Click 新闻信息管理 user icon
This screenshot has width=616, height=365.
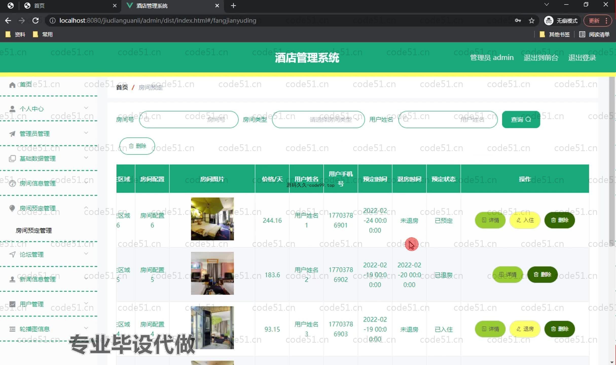12,279
